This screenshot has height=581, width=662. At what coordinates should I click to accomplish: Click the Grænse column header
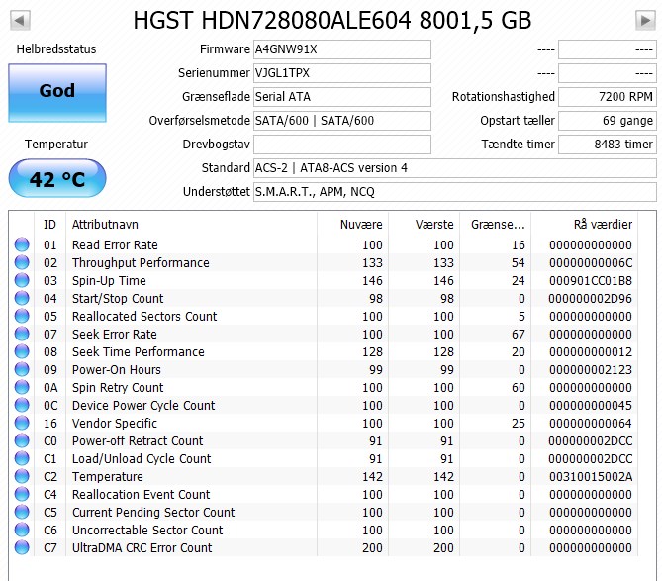495,225
